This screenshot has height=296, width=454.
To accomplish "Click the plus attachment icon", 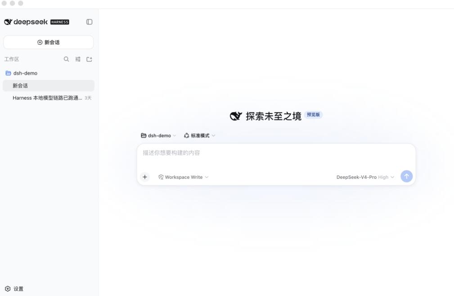I will (x=145, y=177).
